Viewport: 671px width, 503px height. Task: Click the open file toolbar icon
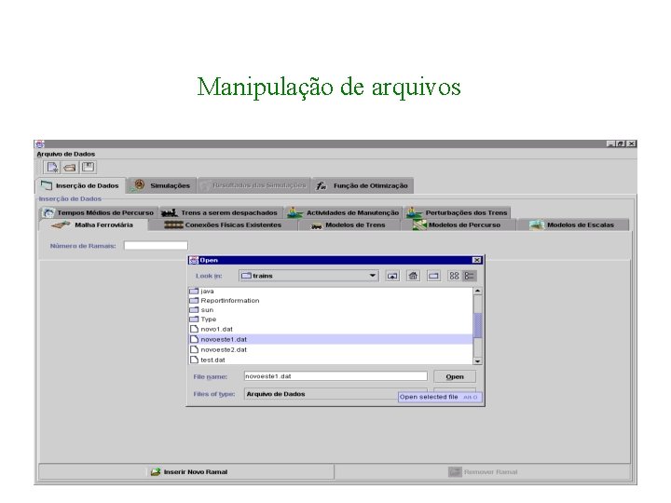point(70,168)
